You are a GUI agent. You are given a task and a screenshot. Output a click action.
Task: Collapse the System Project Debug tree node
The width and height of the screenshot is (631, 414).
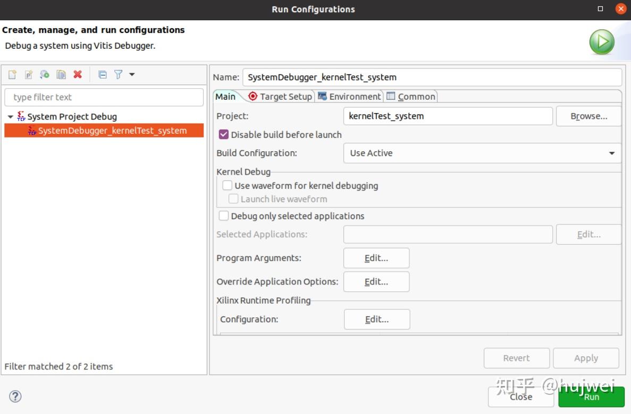point(11,117)
